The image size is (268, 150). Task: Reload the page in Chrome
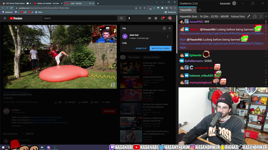tap(11, 8)
